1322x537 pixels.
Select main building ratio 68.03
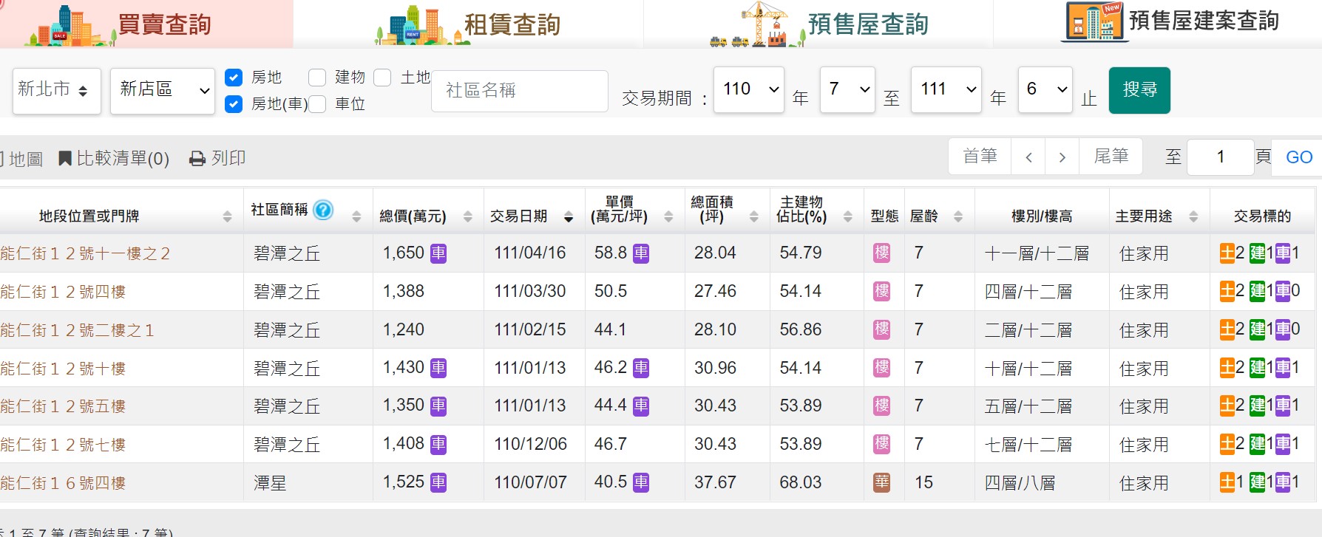click(x=801, y=482)
